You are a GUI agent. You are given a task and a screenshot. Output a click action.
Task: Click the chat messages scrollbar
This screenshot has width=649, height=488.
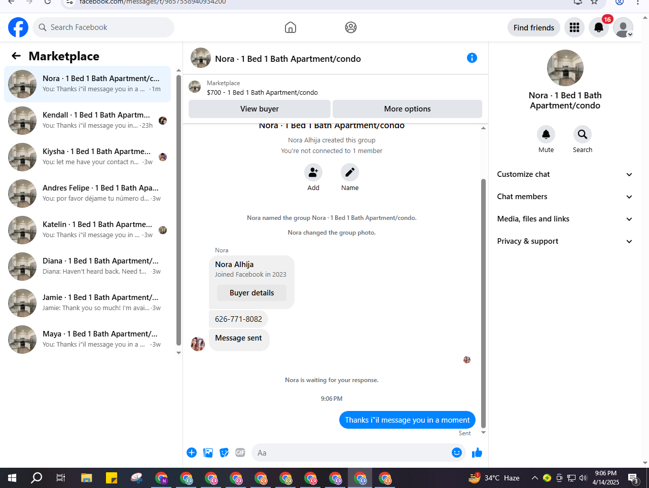coord(483,303)
